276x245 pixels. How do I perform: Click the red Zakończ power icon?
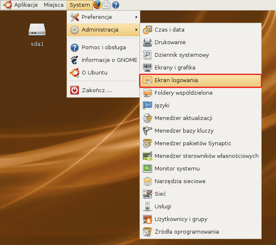(x=74, y=90)
